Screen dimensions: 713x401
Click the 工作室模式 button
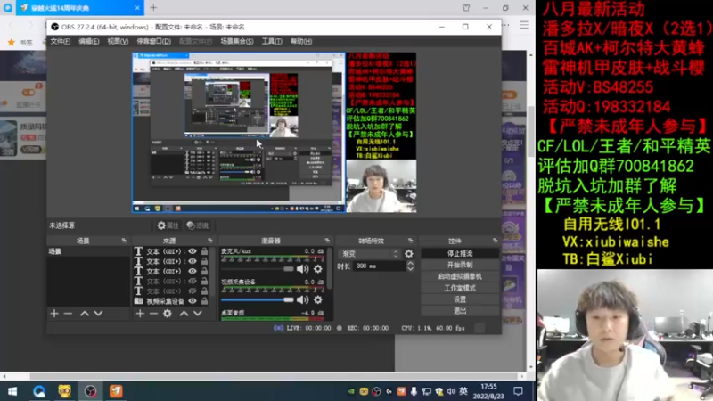460,288
